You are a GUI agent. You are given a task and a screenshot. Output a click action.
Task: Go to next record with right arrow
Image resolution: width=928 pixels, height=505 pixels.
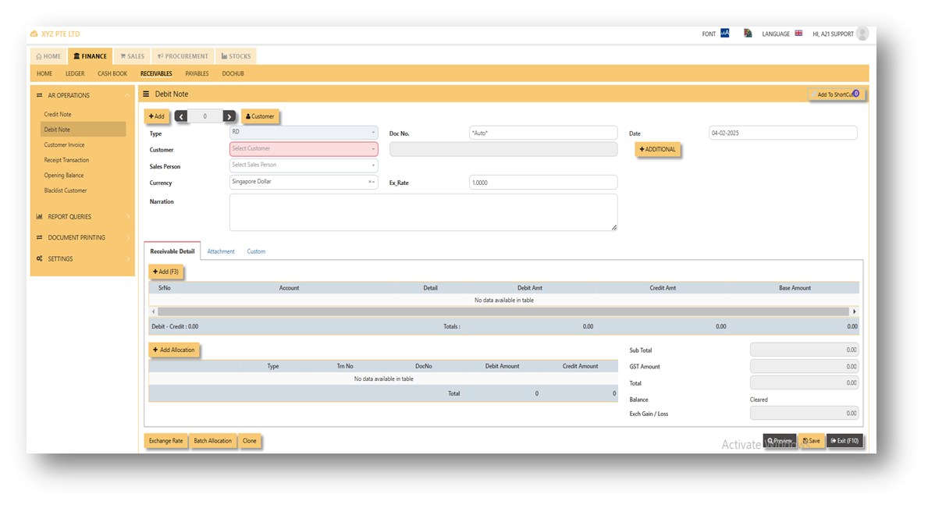[229, 116]
